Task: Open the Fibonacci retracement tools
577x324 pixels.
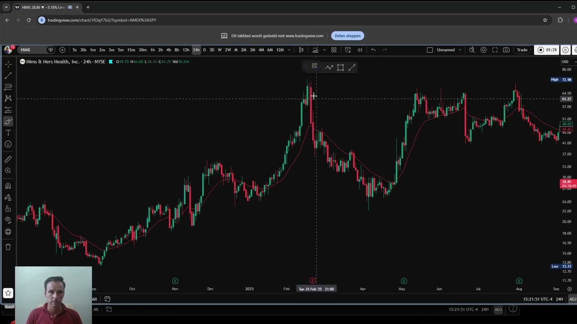Action: click(8, 87)
